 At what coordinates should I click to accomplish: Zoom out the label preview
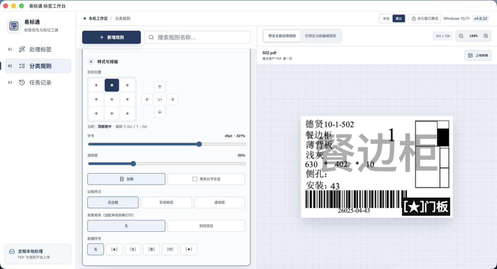point(461,36)
